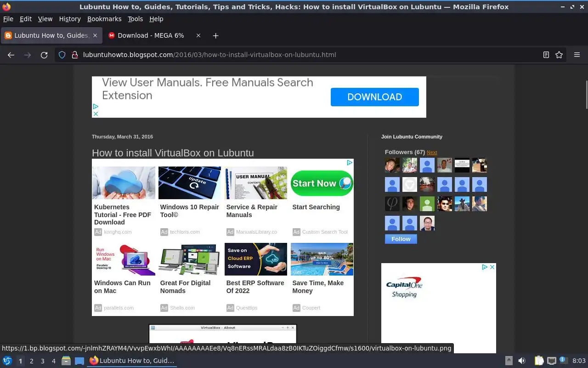Click the AdChoices icon on the ad grid
Screen dimensions: 588x368
tap(350, 163)
